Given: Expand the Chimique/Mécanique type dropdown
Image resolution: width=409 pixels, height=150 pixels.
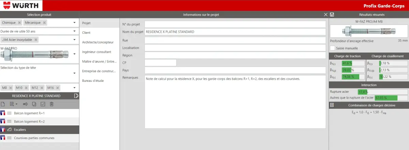Looking at the screenshot, I should click(74, 22).
